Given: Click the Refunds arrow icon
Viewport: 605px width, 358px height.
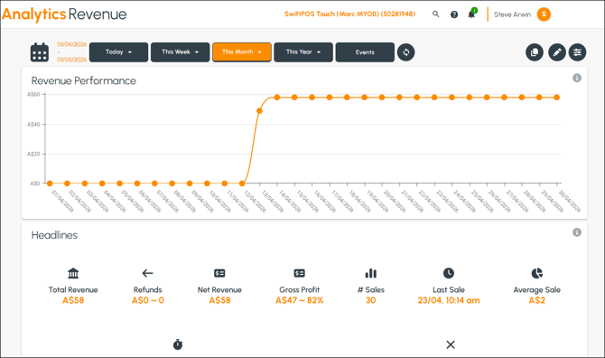Looking at the screenshot, I should (148, 273).
